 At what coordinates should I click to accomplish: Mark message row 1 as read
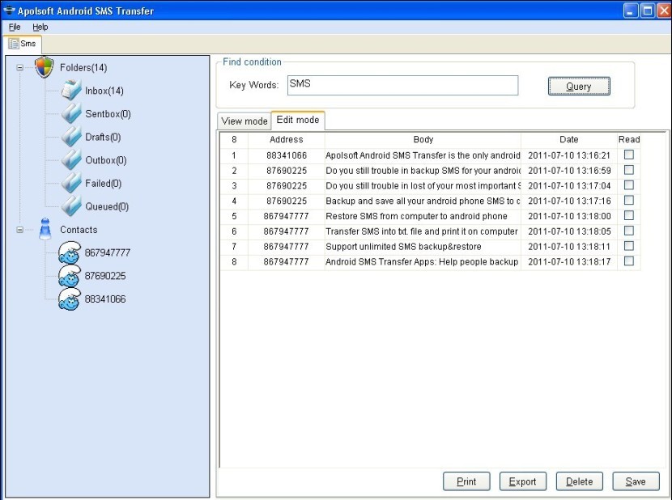(628, 155)
